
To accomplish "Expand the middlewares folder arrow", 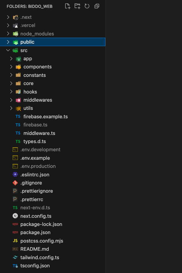I will [11, 100].
